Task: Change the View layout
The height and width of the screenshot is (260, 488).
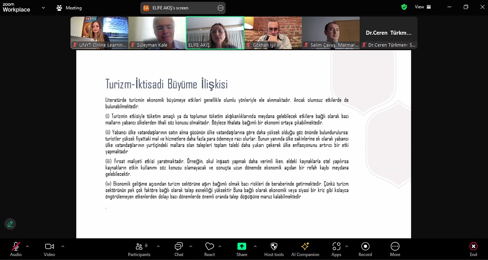Action: tap(423, 7)
